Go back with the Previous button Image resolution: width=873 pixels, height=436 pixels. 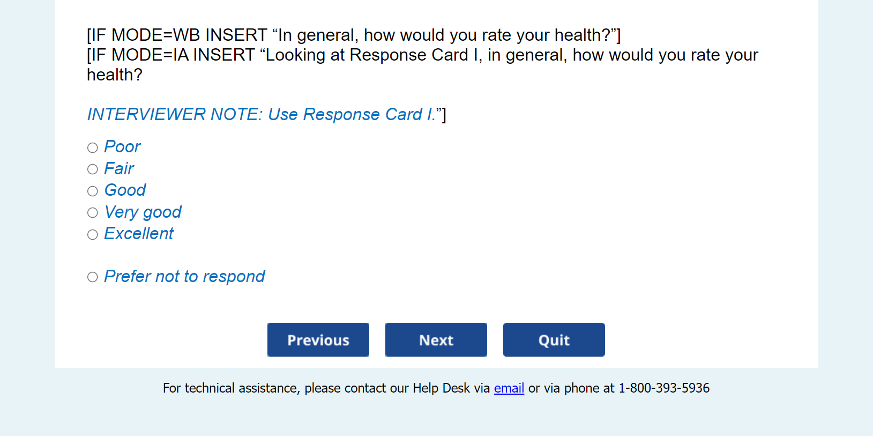[x=318, y=340]
